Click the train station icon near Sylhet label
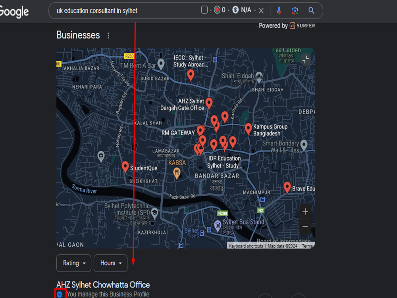Viewport: 397px width, 298px height. pos(202,233)
